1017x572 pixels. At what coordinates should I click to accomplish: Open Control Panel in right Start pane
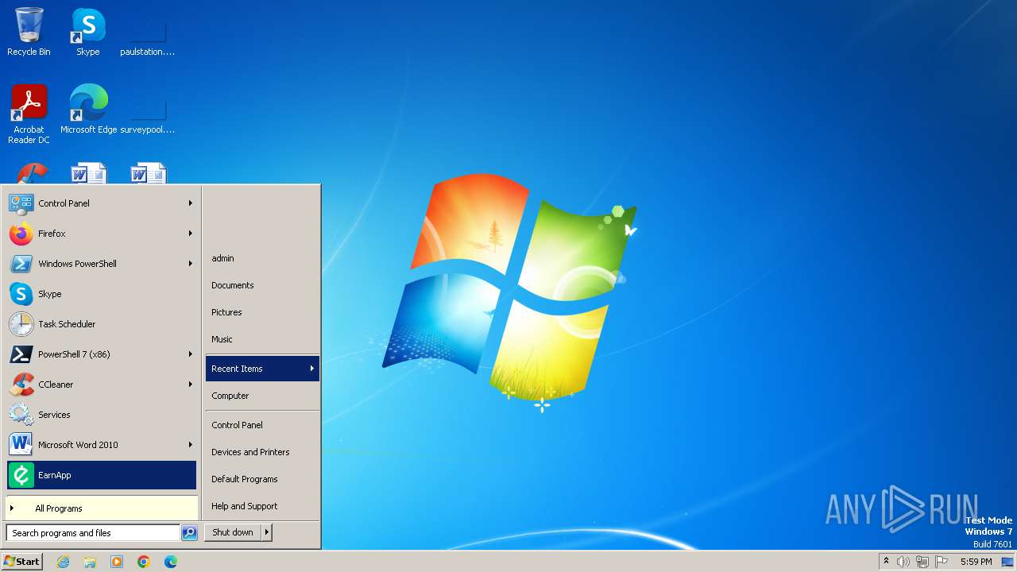pos(262,425)
